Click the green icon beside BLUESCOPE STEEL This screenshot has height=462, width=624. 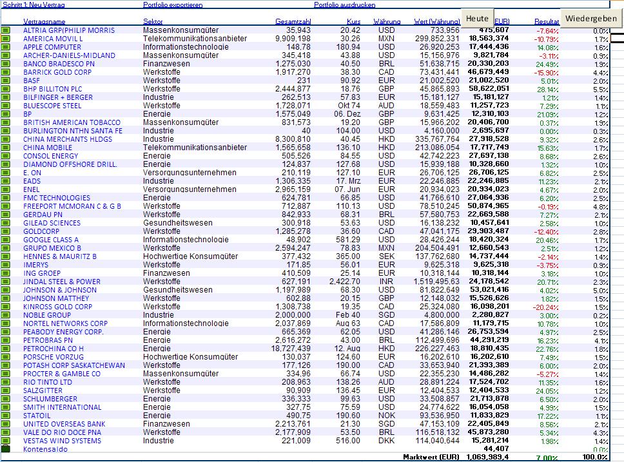5,106
